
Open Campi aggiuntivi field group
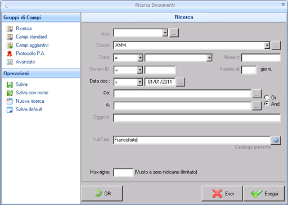pos(32,45)
